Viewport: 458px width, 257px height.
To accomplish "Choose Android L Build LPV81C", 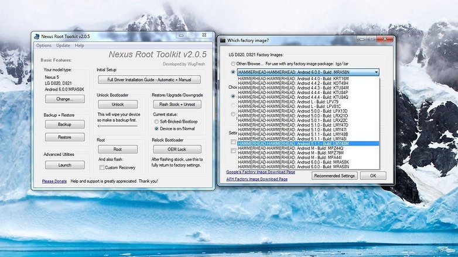I will click(308, 107).
